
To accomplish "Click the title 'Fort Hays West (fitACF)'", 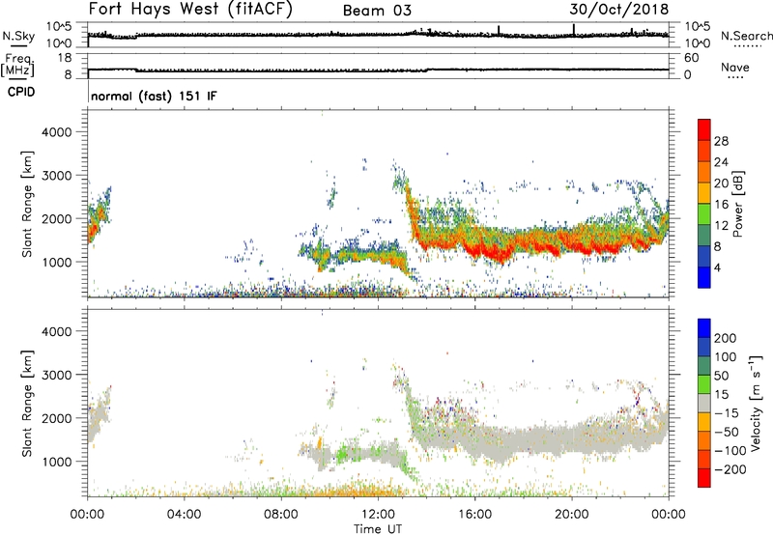I will (x=189, y=9).
